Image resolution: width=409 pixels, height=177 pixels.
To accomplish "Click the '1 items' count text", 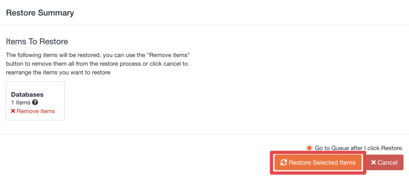I will coord(20,103).
